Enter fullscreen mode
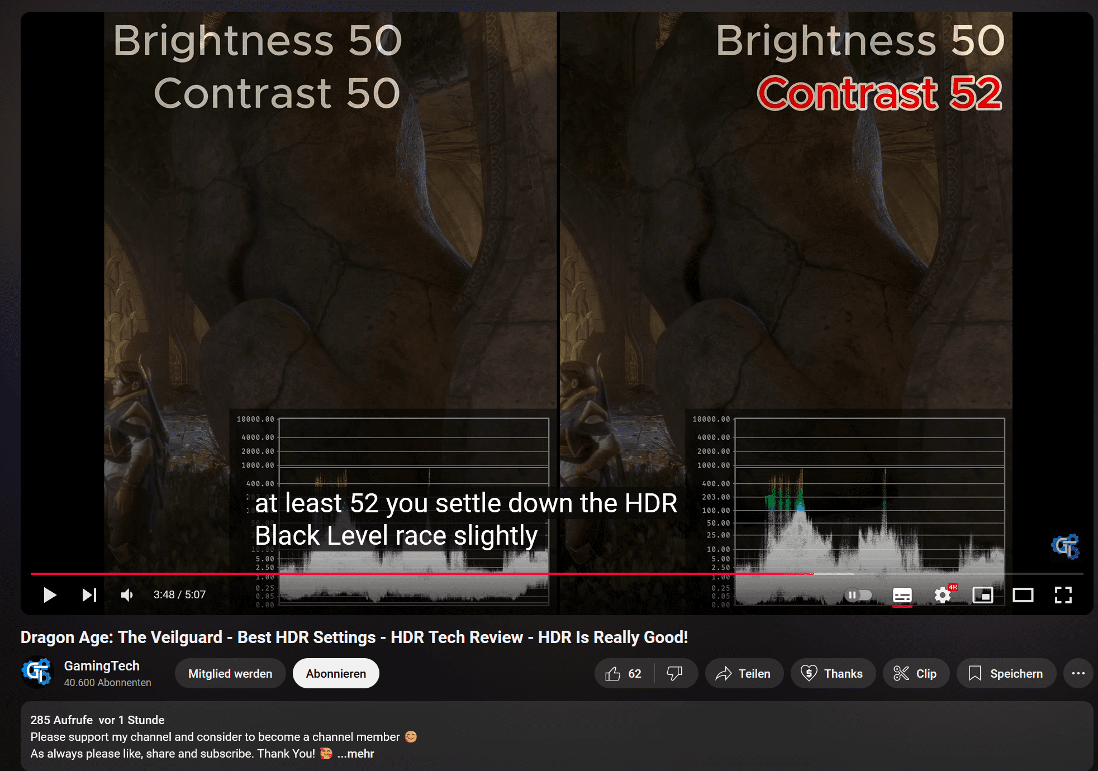This screenshot has width=1098, height=771. click(x=1063, y=595)
